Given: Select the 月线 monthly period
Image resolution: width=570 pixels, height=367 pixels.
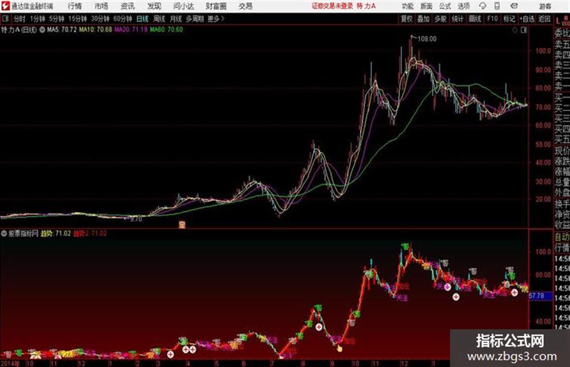Looking at the screenshot, I should tap(176, 19).
